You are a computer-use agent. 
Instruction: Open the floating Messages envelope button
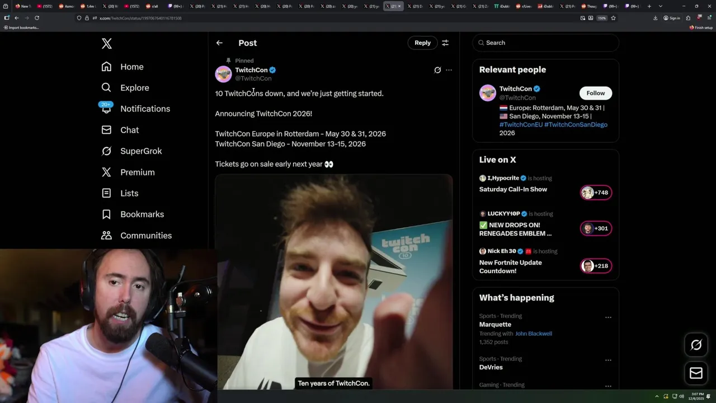(696, 373)
